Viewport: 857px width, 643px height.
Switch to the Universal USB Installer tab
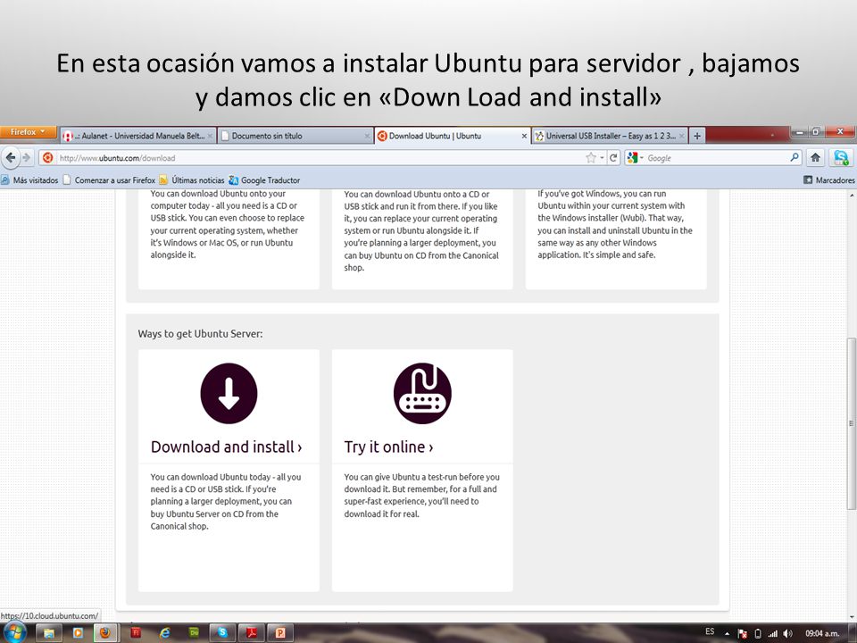(x=610, y=136)
